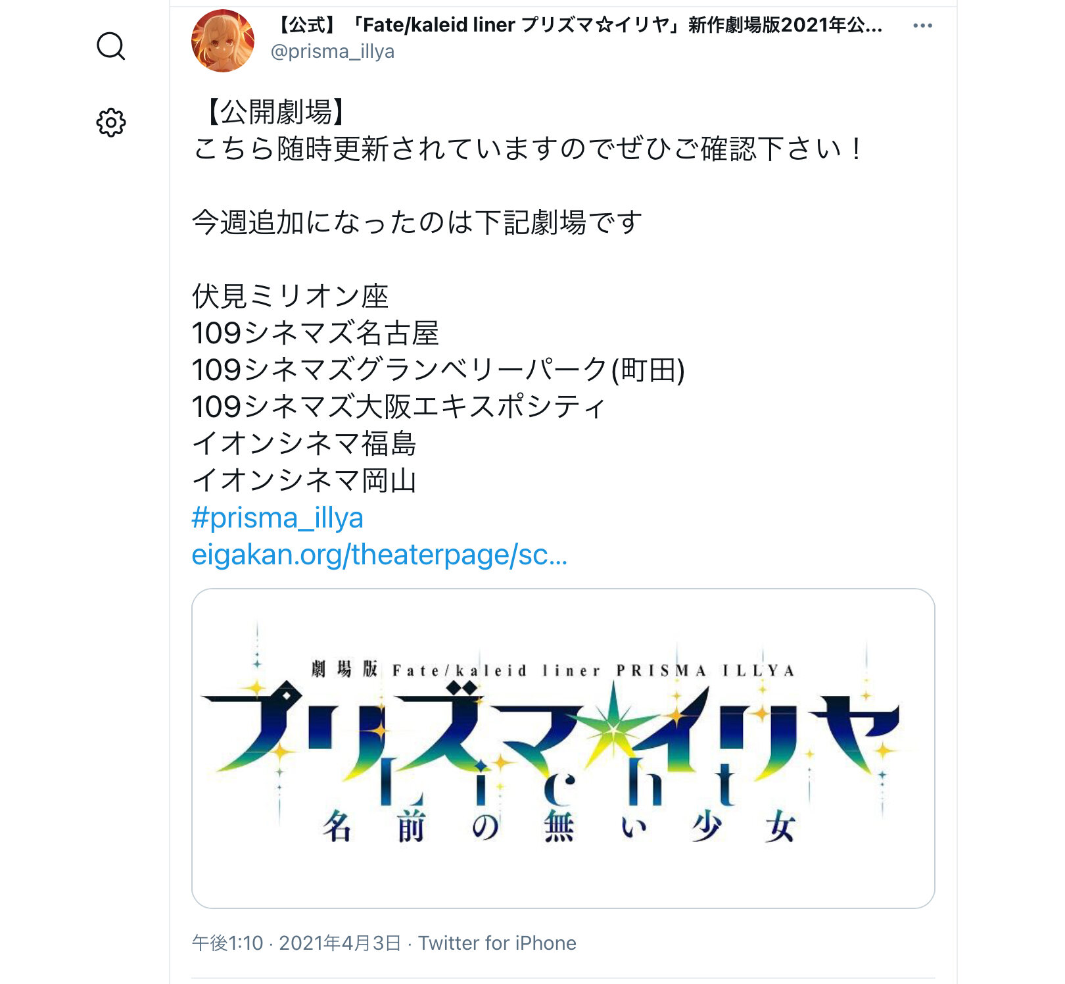Open the eigakan.org/theaterpage link
This screenshot has width=1065, height=984.
[379, 554]
